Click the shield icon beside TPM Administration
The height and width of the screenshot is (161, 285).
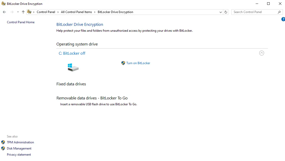pyautogui.click(x=3, y=142)
